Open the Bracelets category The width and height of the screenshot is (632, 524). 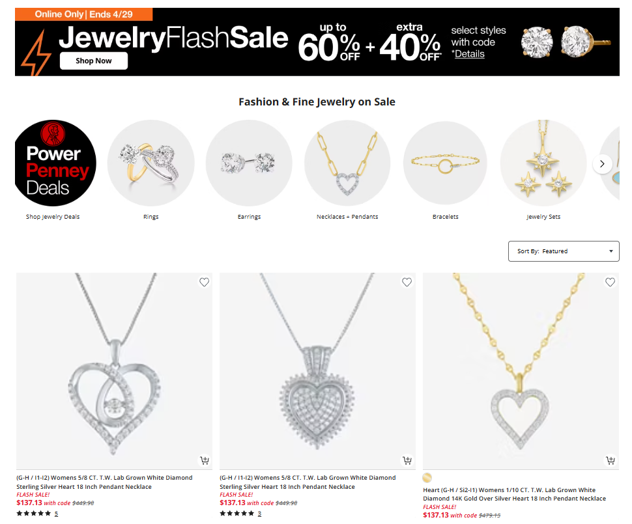(446, 163)
